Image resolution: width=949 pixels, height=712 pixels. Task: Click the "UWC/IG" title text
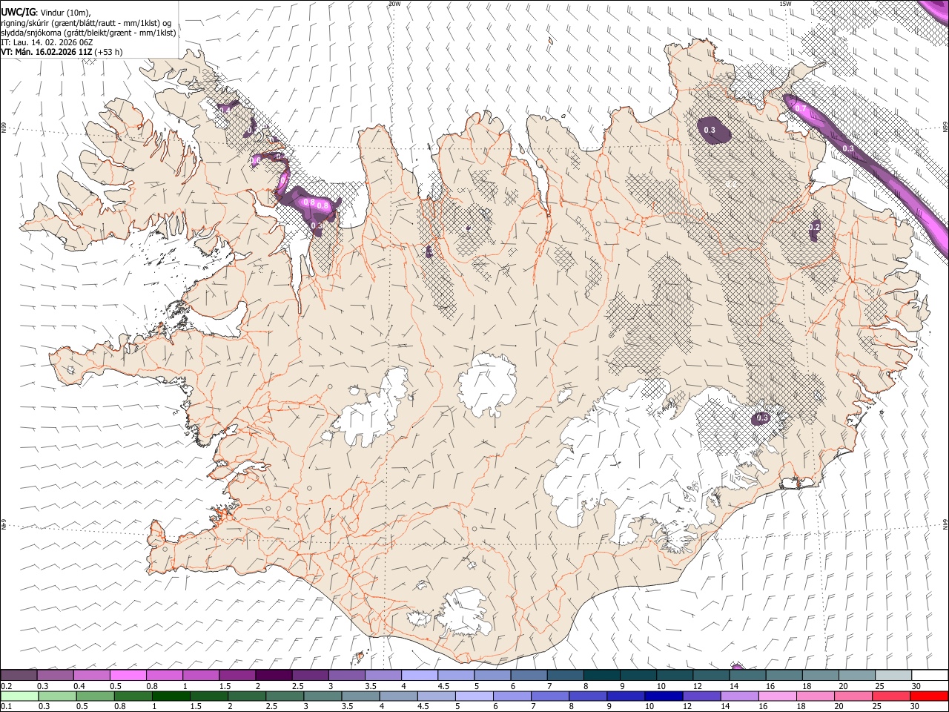[18, 13]
